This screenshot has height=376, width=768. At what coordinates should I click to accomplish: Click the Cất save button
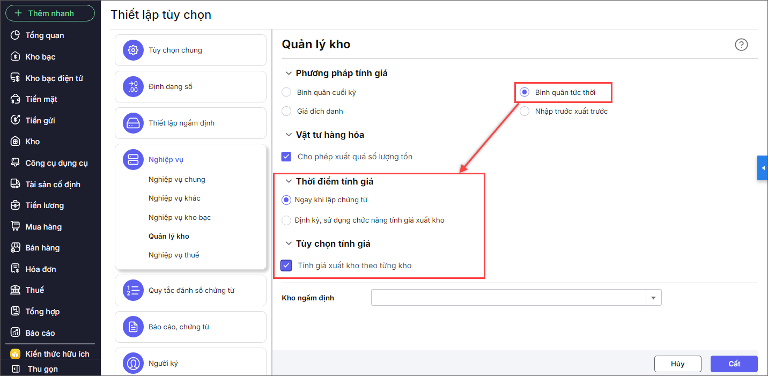(734, 364)
